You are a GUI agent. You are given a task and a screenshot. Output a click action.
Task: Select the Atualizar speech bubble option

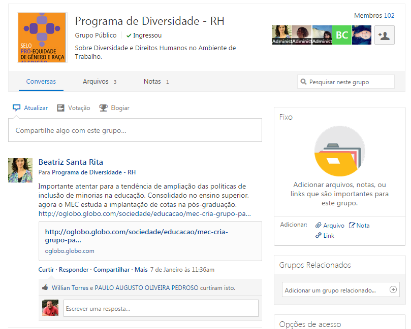[30, 108]
